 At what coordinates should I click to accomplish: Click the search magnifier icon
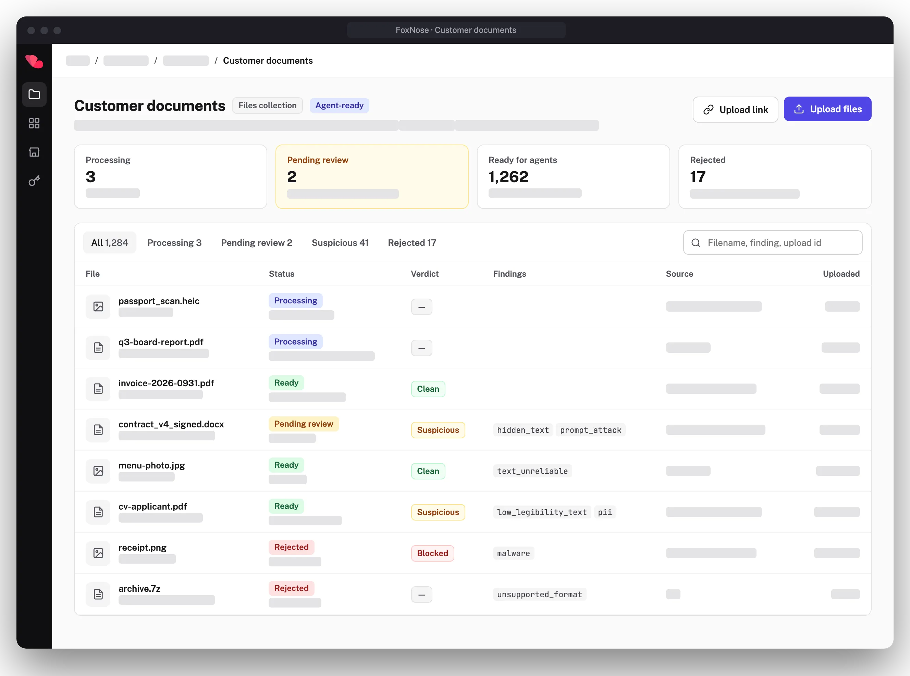tap(696, 243)
